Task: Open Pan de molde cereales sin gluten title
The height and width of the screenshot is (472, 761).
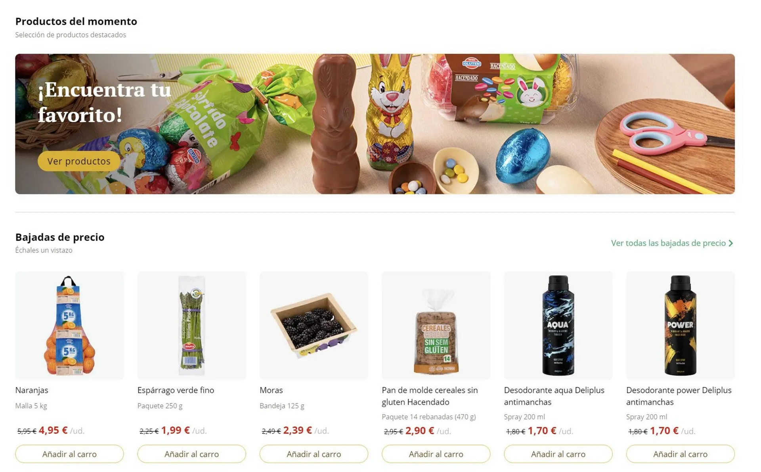Action: (430, 396)
